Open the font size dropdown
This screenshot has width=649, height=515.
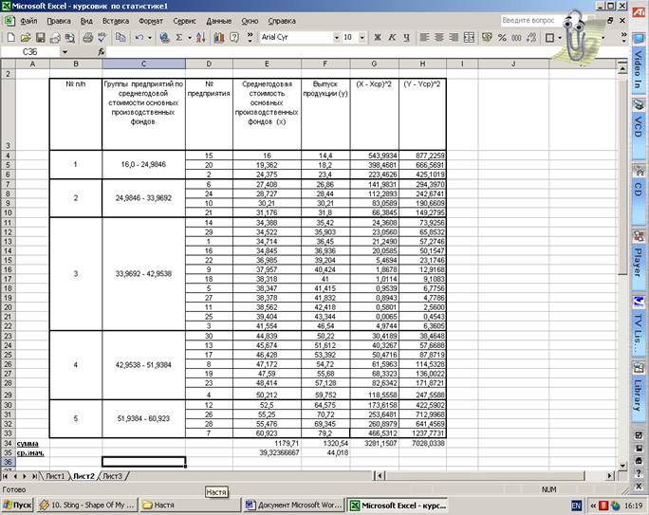pyautogui.click(x=361, y=37)
